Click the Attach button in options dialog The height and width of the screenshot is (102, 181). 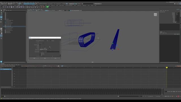coord(34,58)
